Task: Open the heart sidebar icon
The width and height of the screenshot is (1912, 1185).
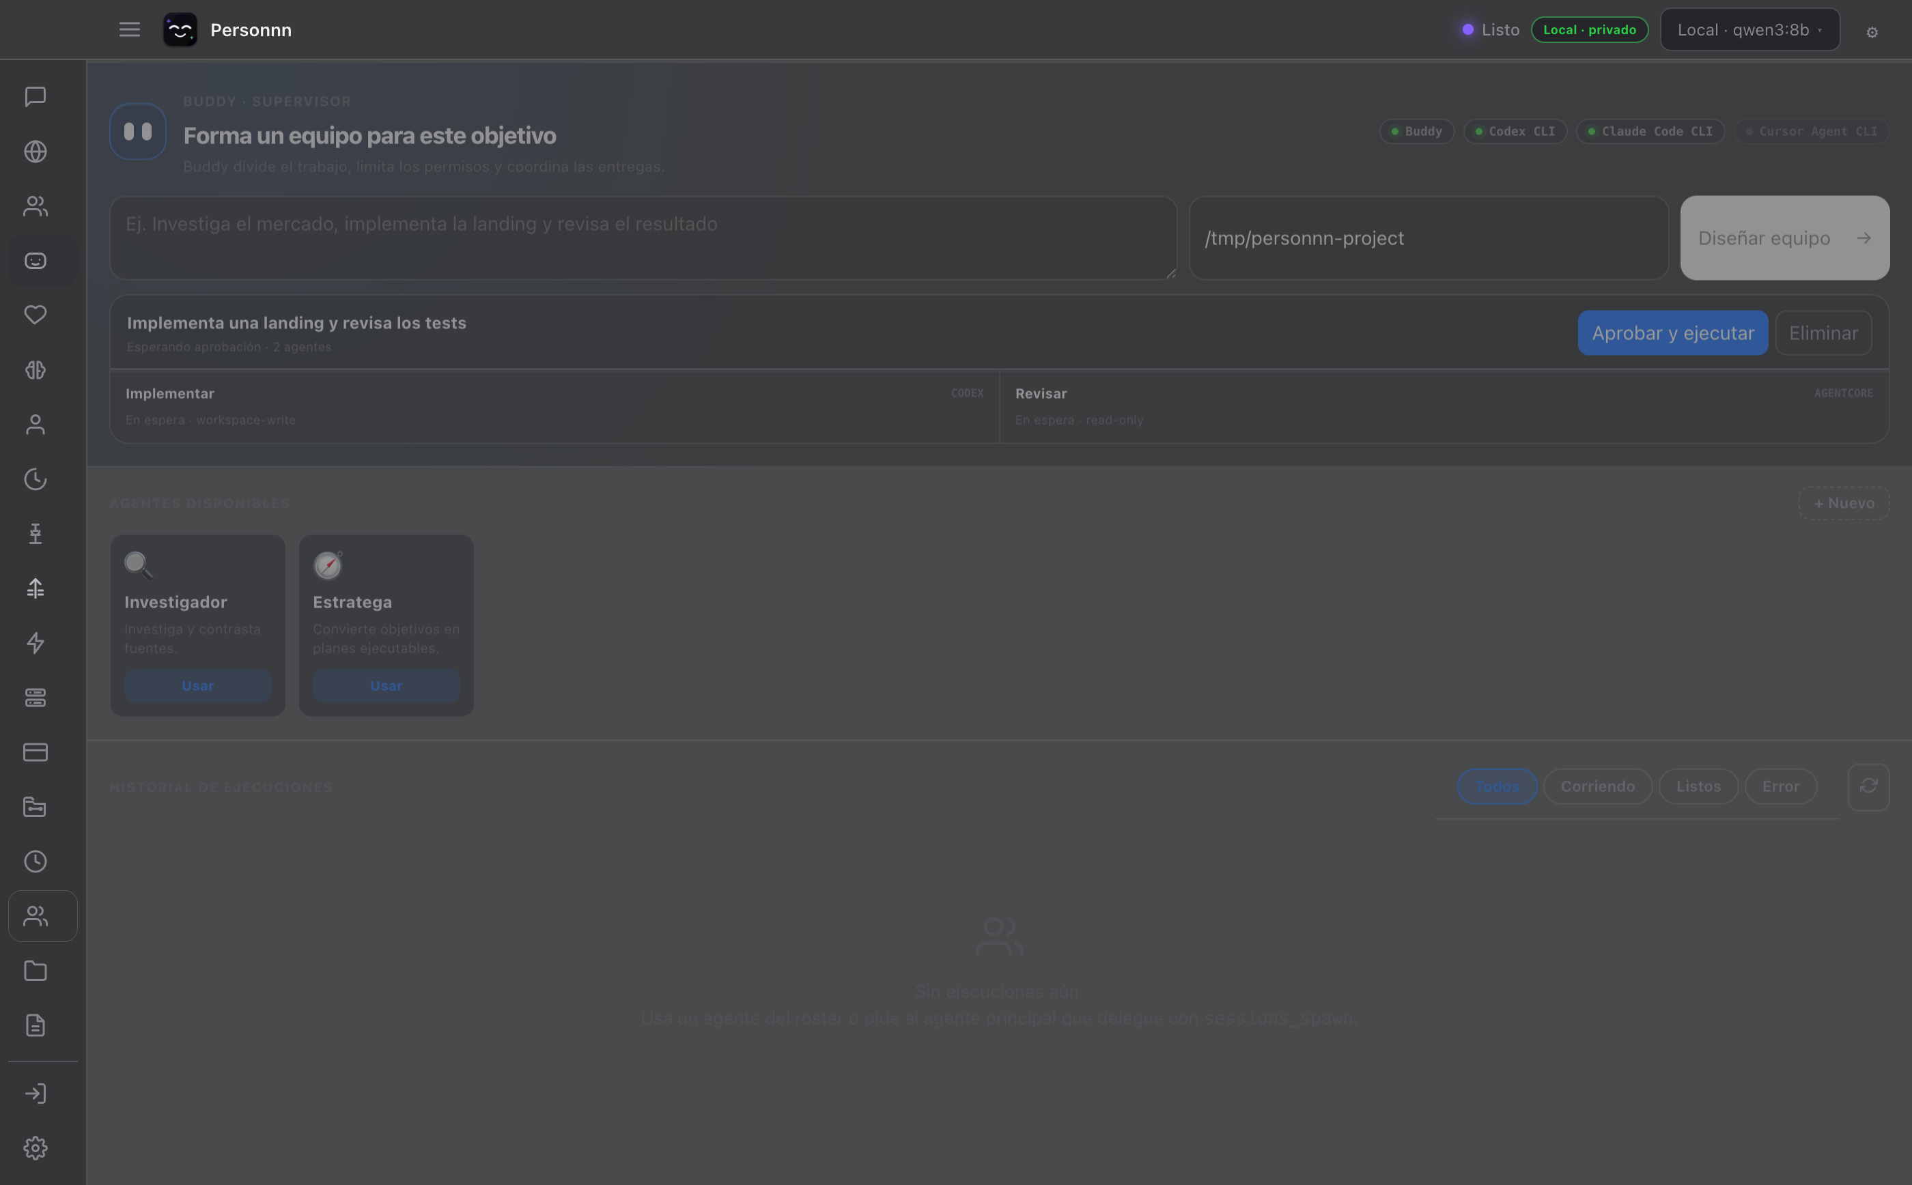Action: point(36,315)
